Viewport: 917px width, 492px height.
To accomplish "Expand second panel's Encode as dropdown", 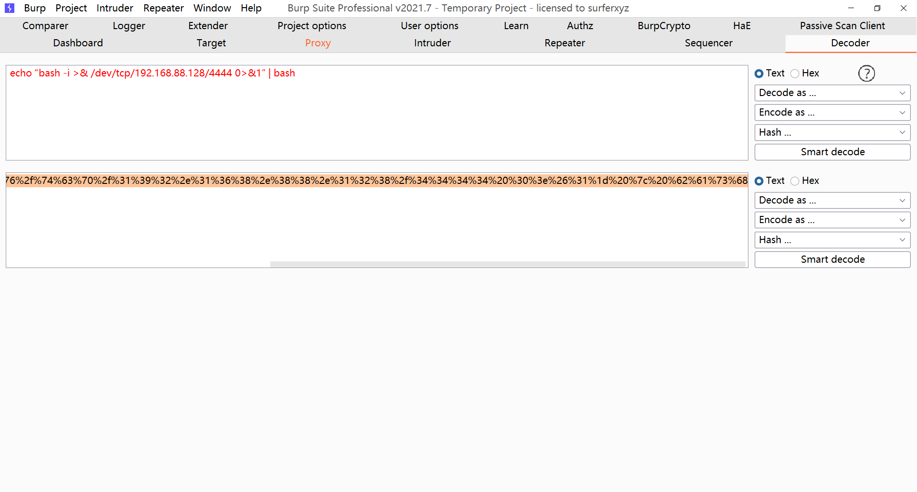I will 832,220.
